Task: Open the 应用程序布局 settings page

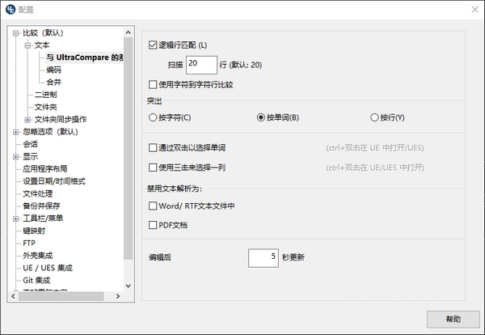Action: click(x=45, y=169)
